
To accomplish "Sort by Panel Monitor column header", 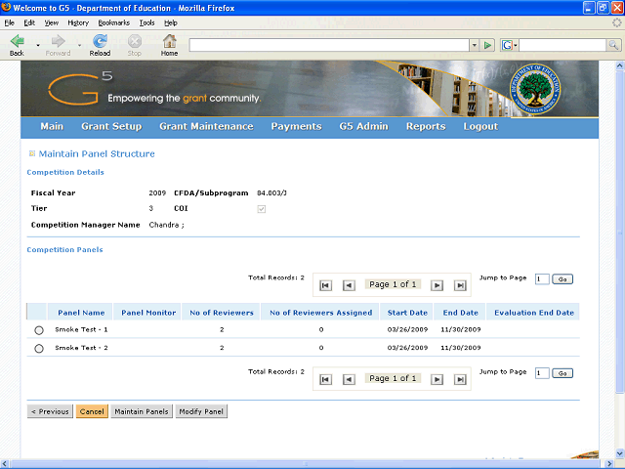I will (x=148, y=313).
